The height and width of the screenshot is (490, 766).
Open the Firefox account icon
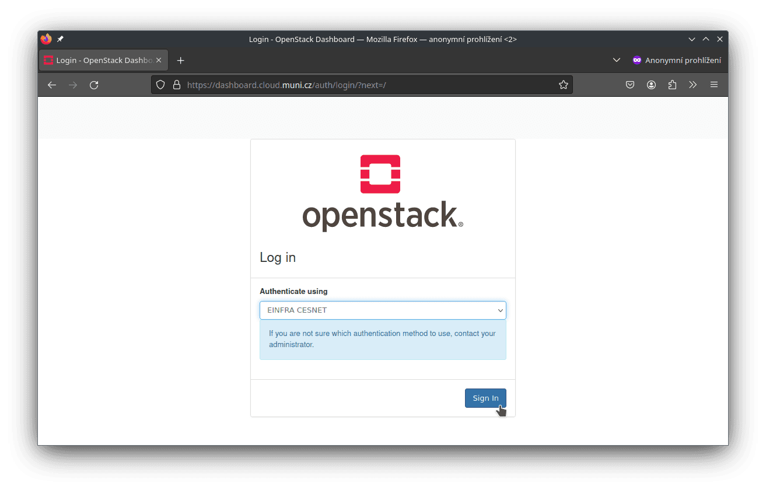[x=651, y=85]
